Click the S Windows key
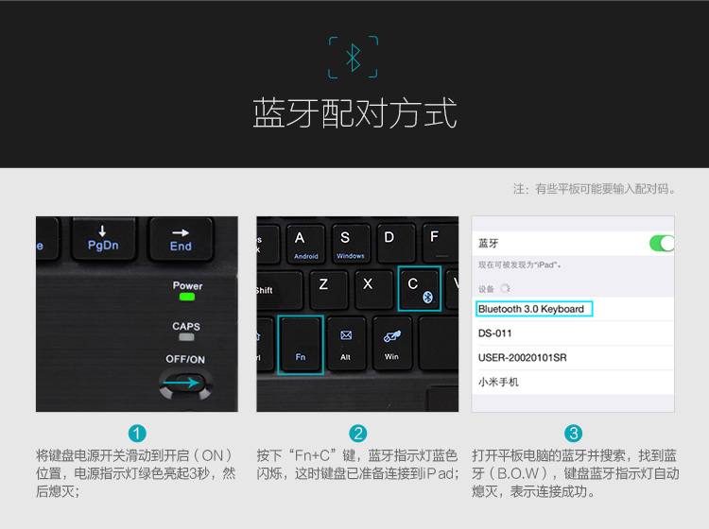Screen dimensions: 709x529 351,244
